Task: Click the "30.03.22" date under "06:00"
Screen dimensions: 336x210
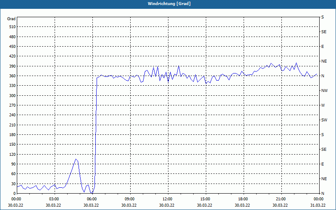Action: [x=91, y=205]
